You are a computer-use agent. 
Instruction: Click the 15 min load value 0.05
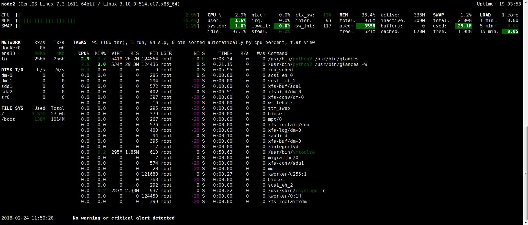[x=510, y=32]
